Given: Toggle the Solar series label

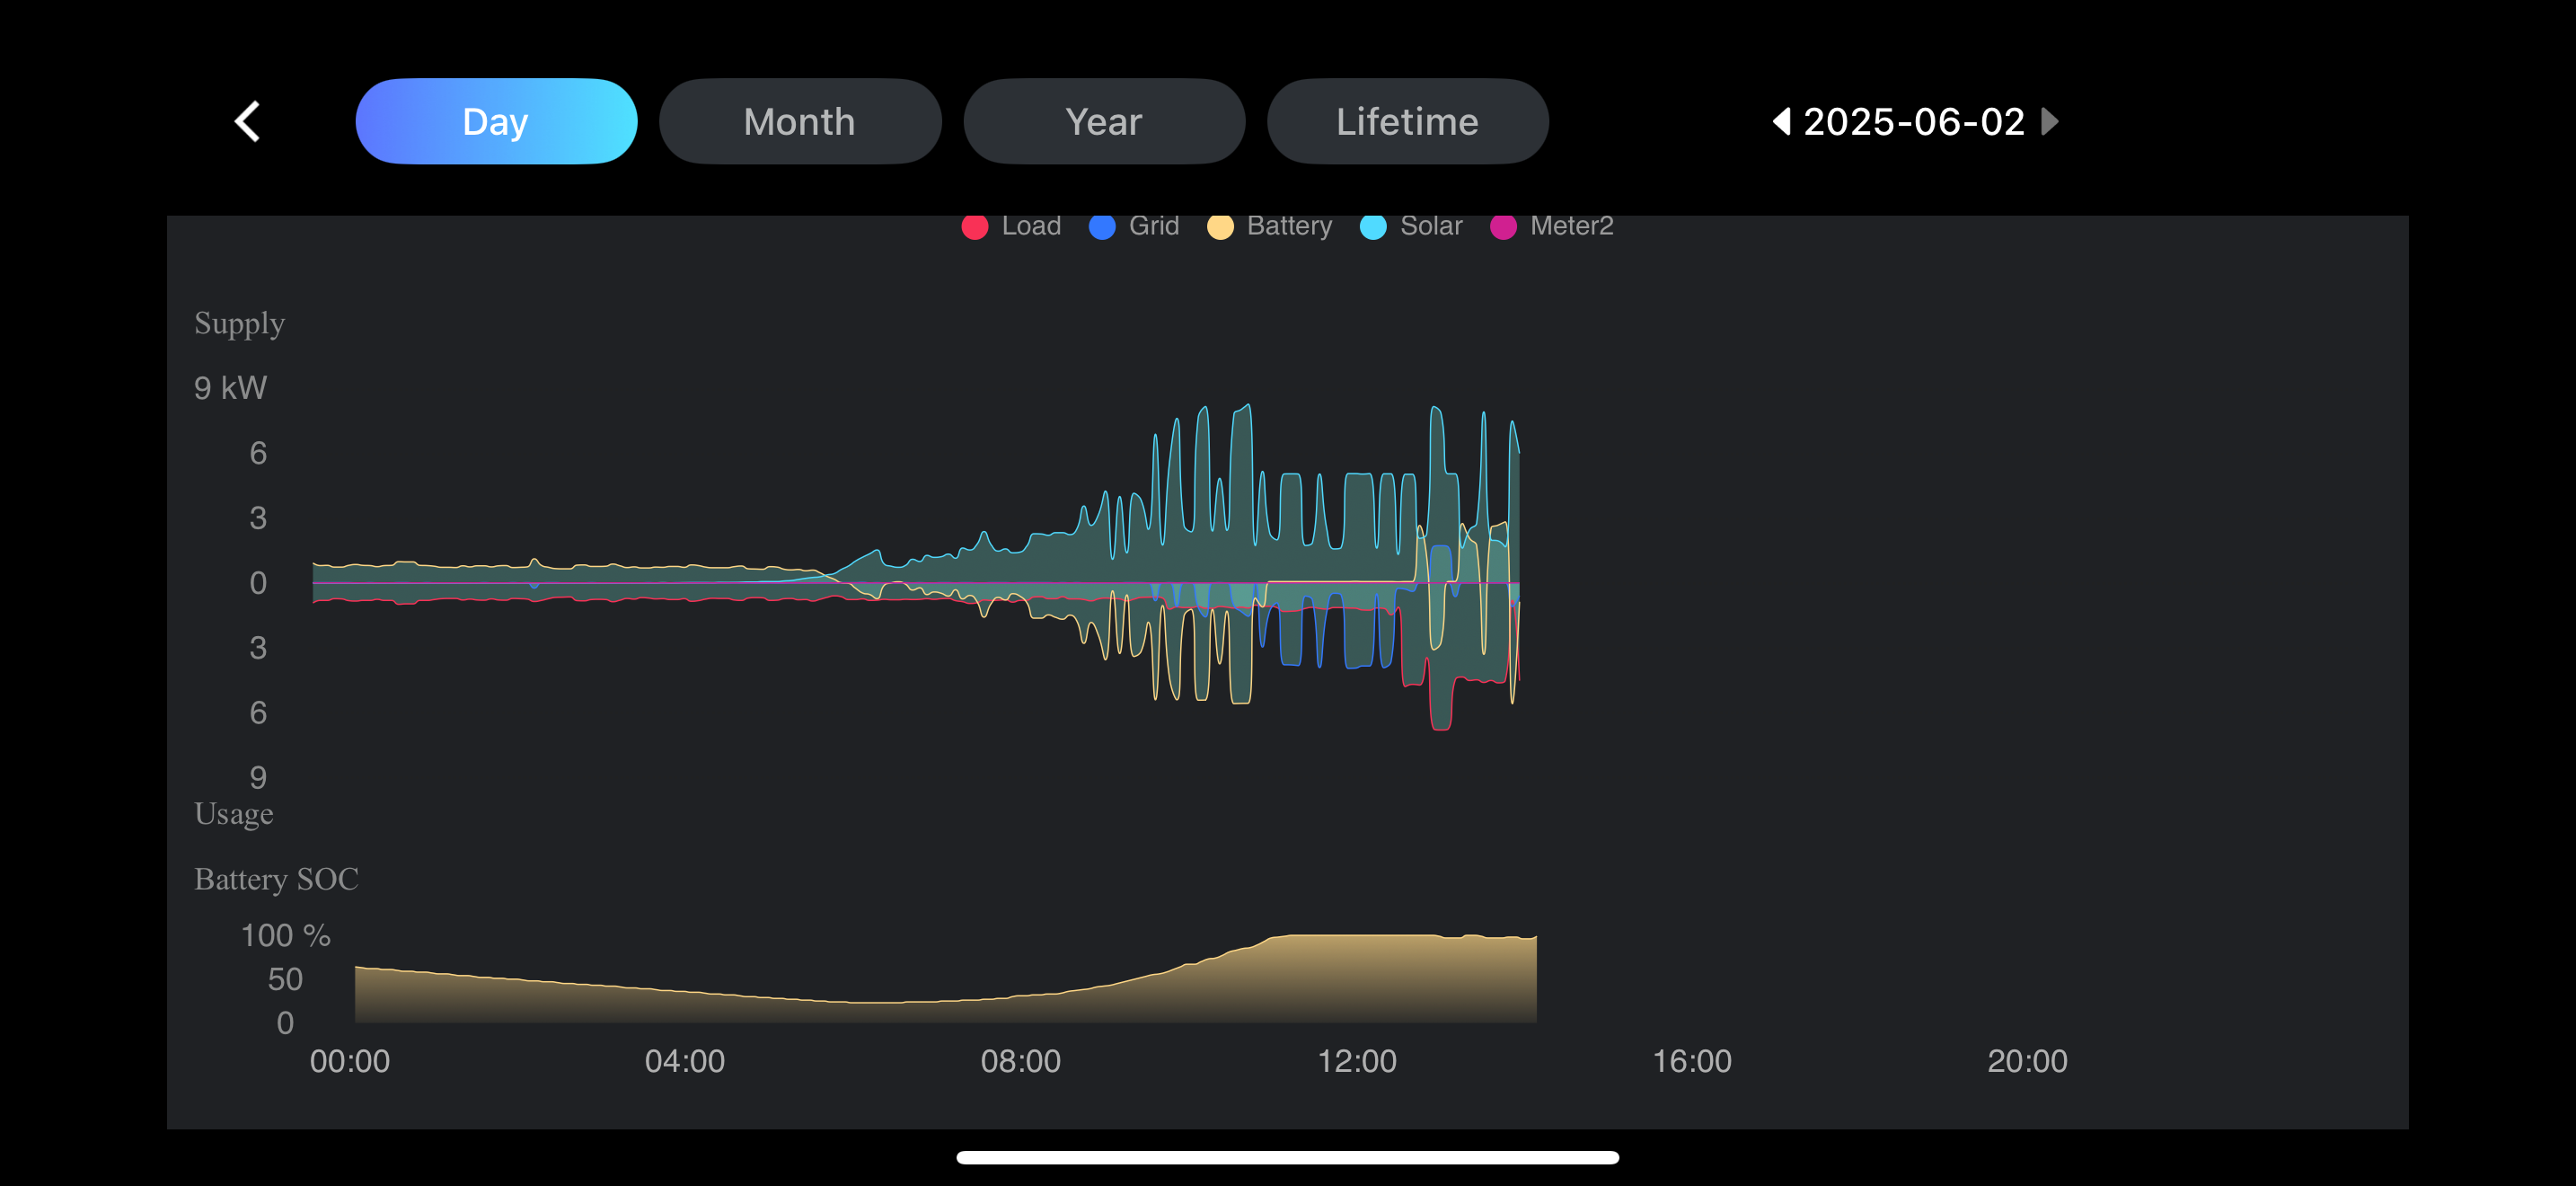Looking at the screenshot, I should click(1430, 226).
